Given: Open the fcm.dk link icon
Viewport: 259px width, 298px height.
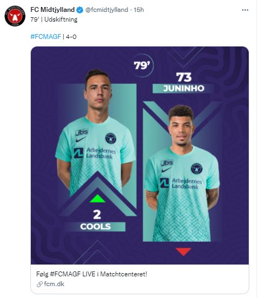Looking at the screenshot, I should 39,284.
